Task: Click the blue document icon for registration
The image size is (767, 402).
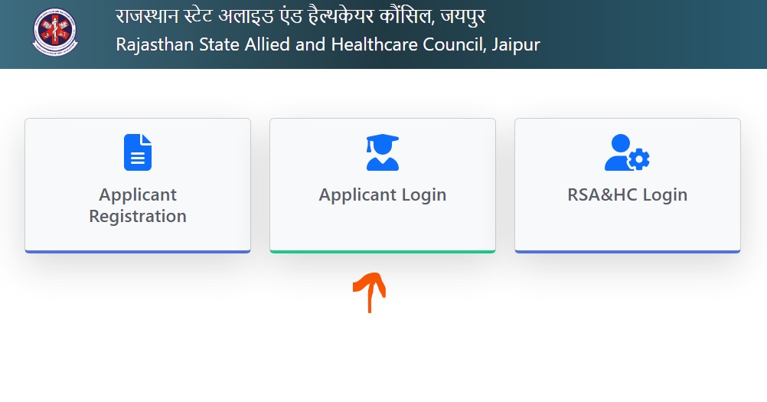Action: point(138,152)
